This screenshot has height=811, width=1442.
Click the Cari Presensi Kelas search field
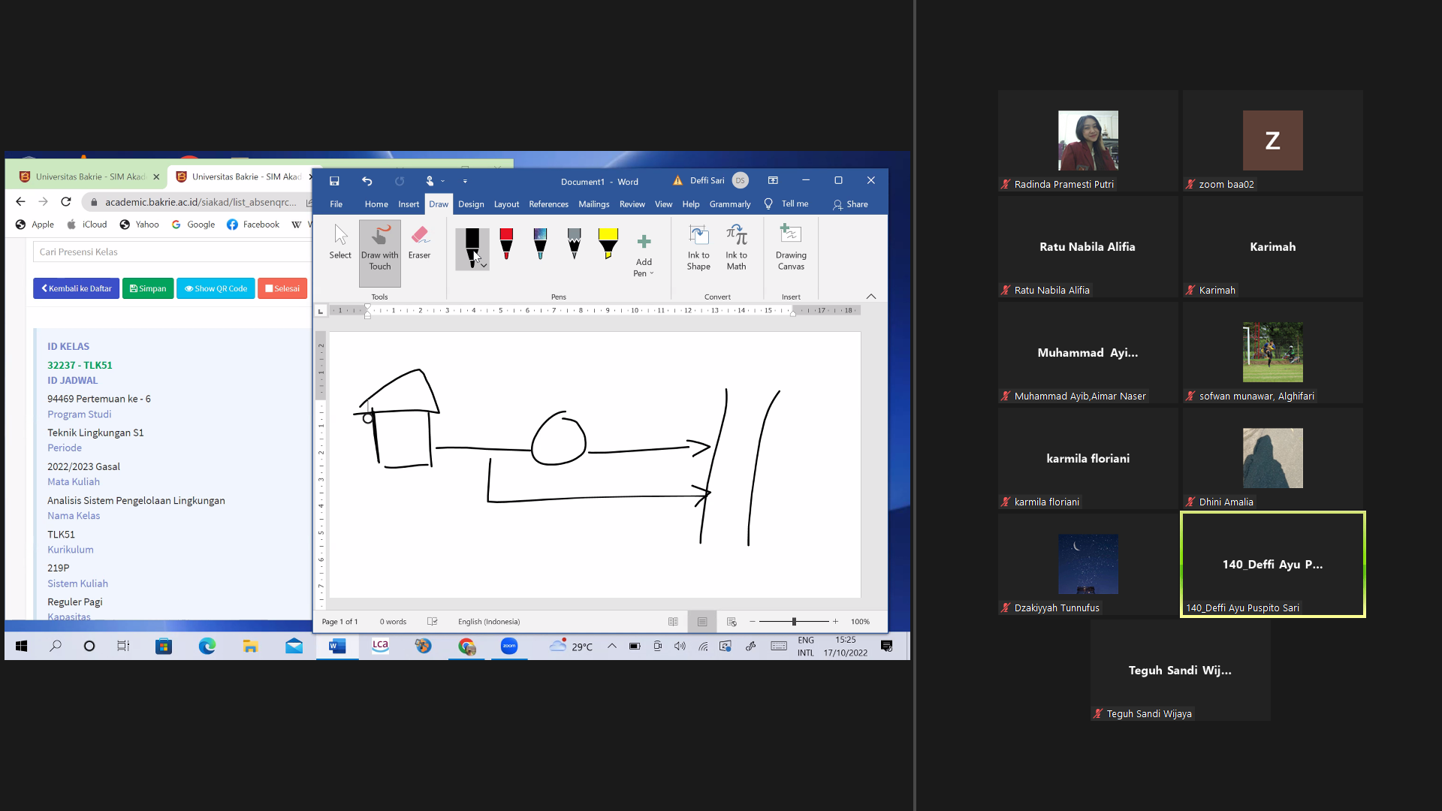click(173, 252)
